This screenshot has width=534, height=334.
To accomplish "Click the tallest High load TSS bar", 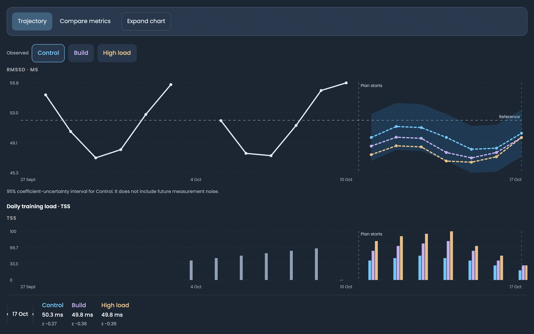I will point(452,256).
